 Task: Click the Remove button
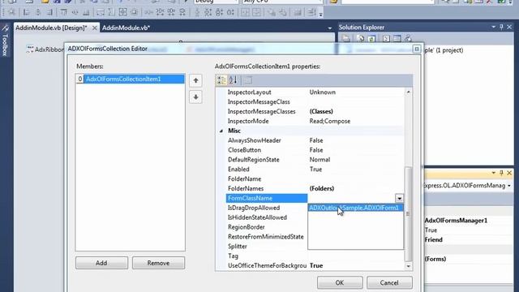pos(158,263)
